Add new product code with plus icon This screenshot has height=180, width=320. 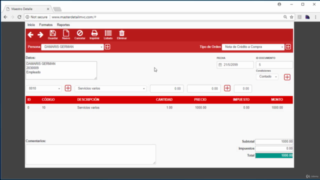tap(68, 88)
